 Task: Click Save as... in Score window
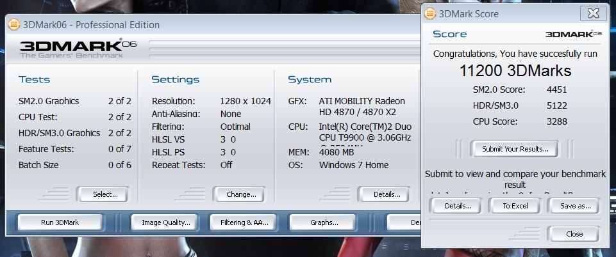click(x=574, y=206)
